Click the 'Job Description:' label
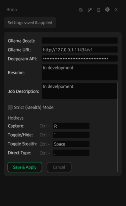Image resolution: width=126 pixels, height=206 pixels. (24, 91)
